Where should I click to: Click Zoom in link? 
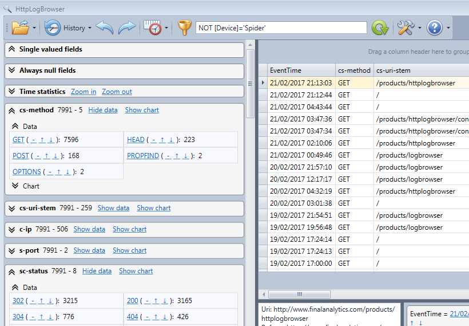click(x=84, y=92)
